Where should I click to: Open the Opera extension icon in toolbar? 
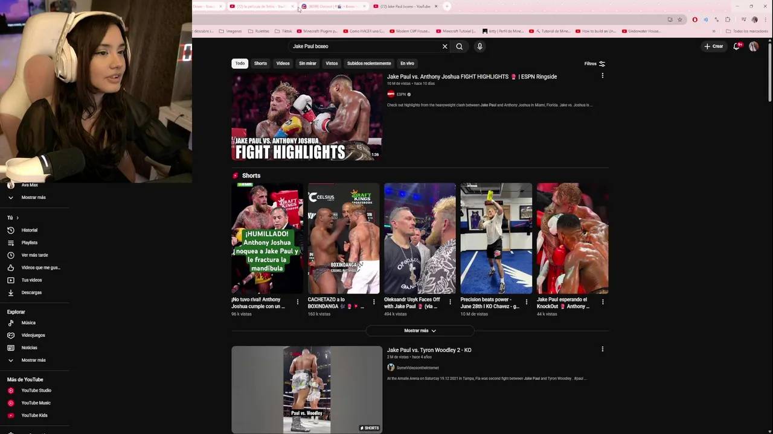[694, 19]
